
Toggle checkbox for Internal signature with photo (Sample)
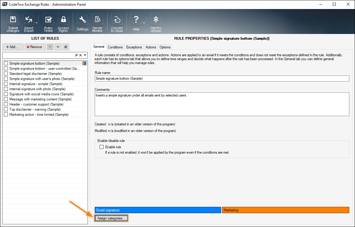[x=6, y=89]
